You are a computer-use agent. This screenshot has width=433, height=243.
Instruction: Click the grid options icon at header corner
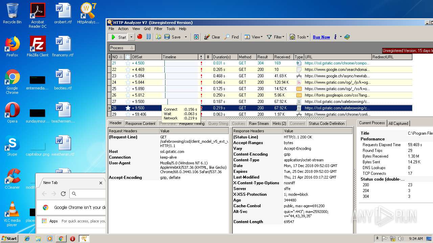click(109, 57)
